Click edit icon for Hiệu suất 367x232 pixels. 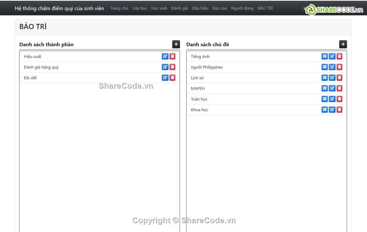165,56
